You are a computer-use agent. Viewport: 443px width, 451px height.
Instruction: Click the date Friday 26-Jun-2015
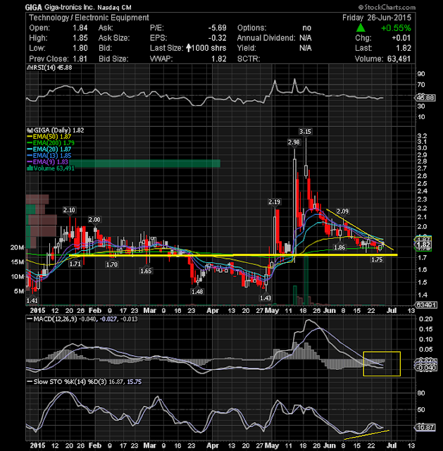[x=377, y=18]
